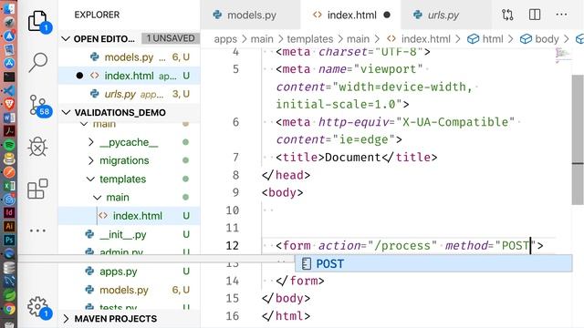Screen dimensions: 584x328
Task: Collapse the Open Editors section
Action: (x=66, y=38)
